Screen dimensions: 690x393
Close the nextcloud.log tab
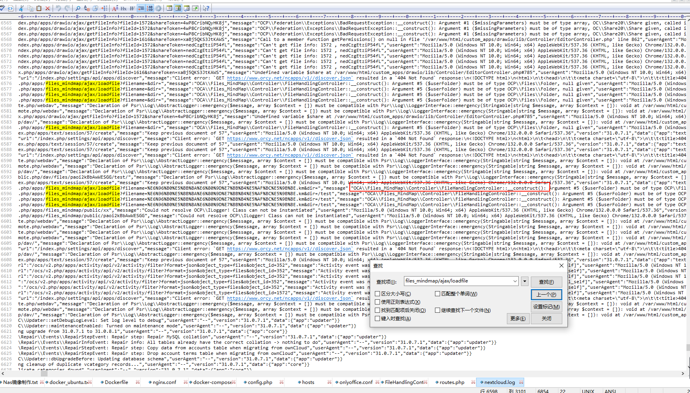pos(521,382)
